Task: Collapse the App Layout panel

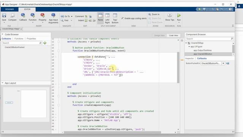Action: [3, 83]
